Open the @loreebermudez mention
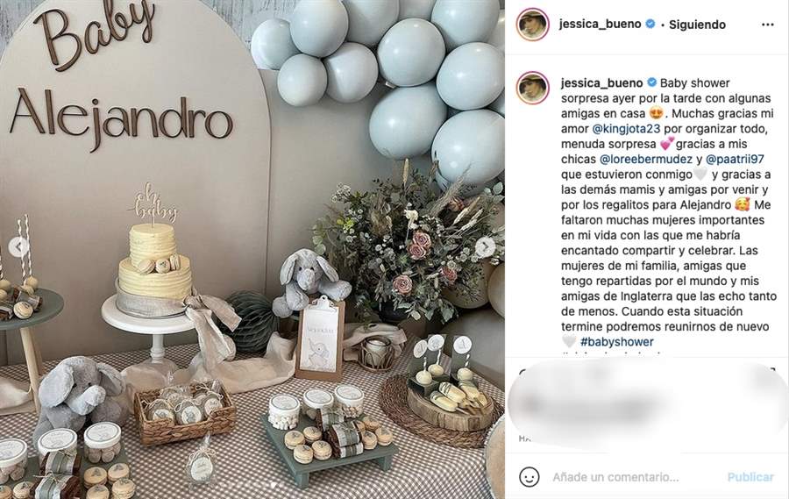The height and width of the screenshot is (499, 789). pyautogui.click(x=646, y=159)
